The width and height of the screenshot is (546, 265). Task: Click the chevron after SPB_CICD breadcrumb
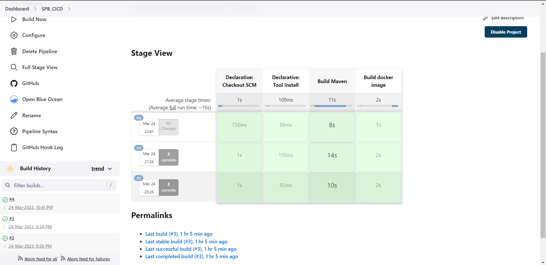coord(69,9)
